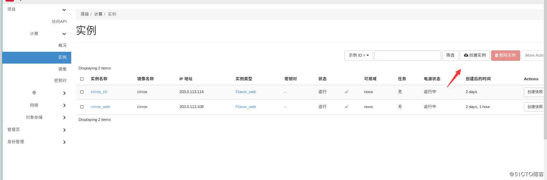The width and height of the screenshot is (547, 180).
Task: Select all instances with header checkbox
Action: [82, 79]
